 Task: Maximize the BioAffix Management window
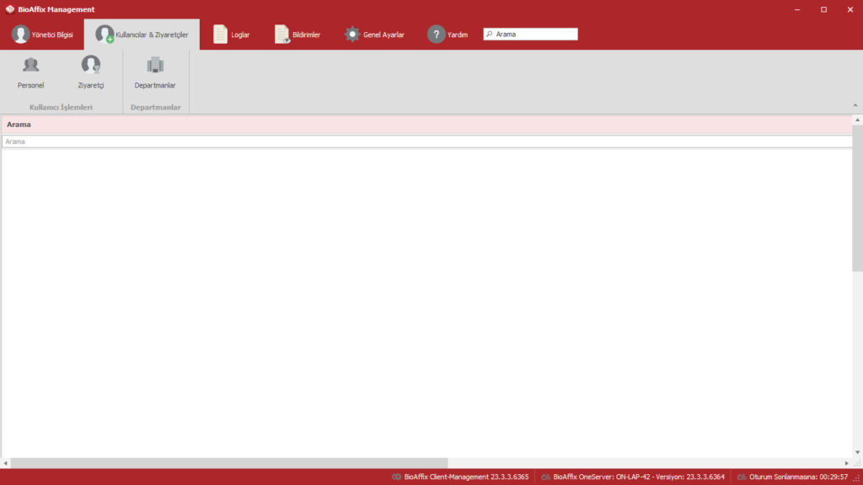823,9
